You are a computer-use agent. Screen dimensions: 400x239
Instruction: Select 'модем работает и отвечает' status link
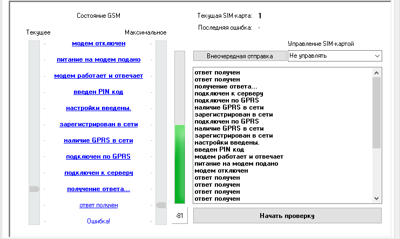click(98, 76)
